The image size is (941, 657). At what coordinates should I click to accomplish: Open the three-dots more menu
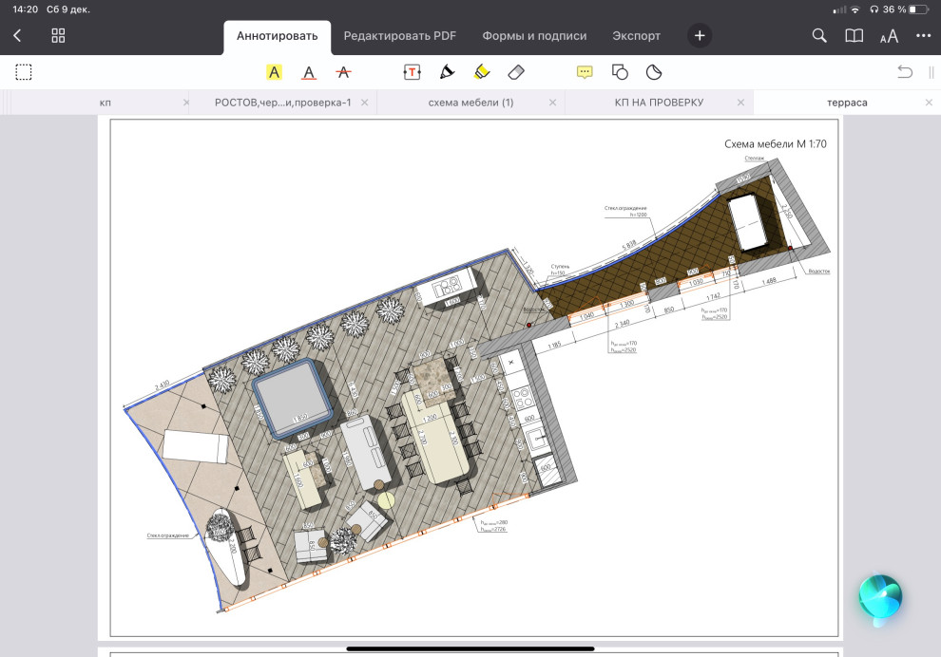(923, 36)
